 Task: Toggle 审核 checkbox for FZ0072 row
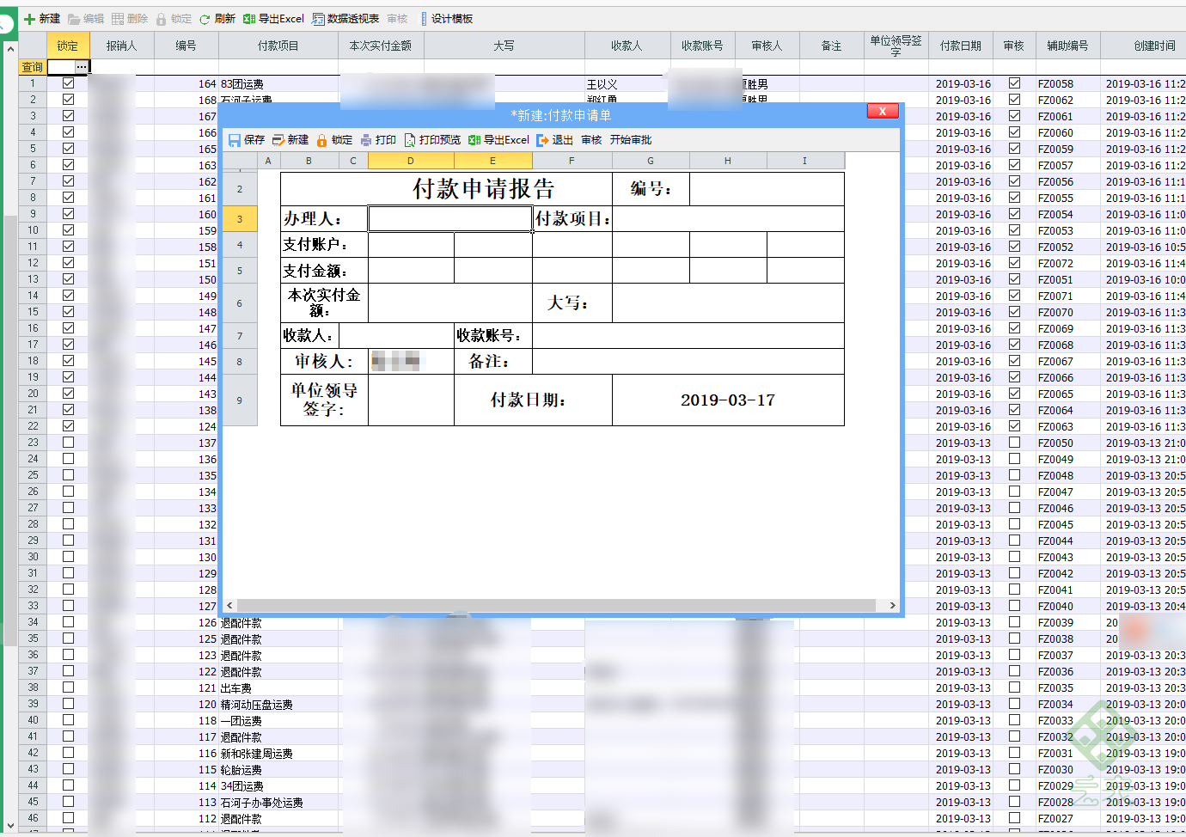point(1014,263)
